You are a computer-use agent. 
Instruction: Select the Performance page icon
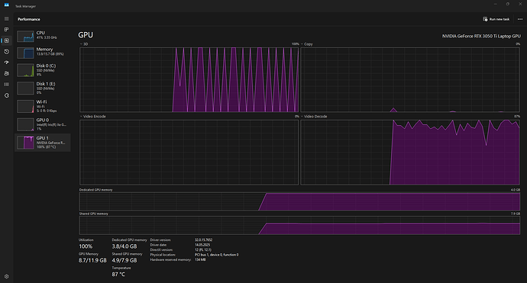click(6, 40)
